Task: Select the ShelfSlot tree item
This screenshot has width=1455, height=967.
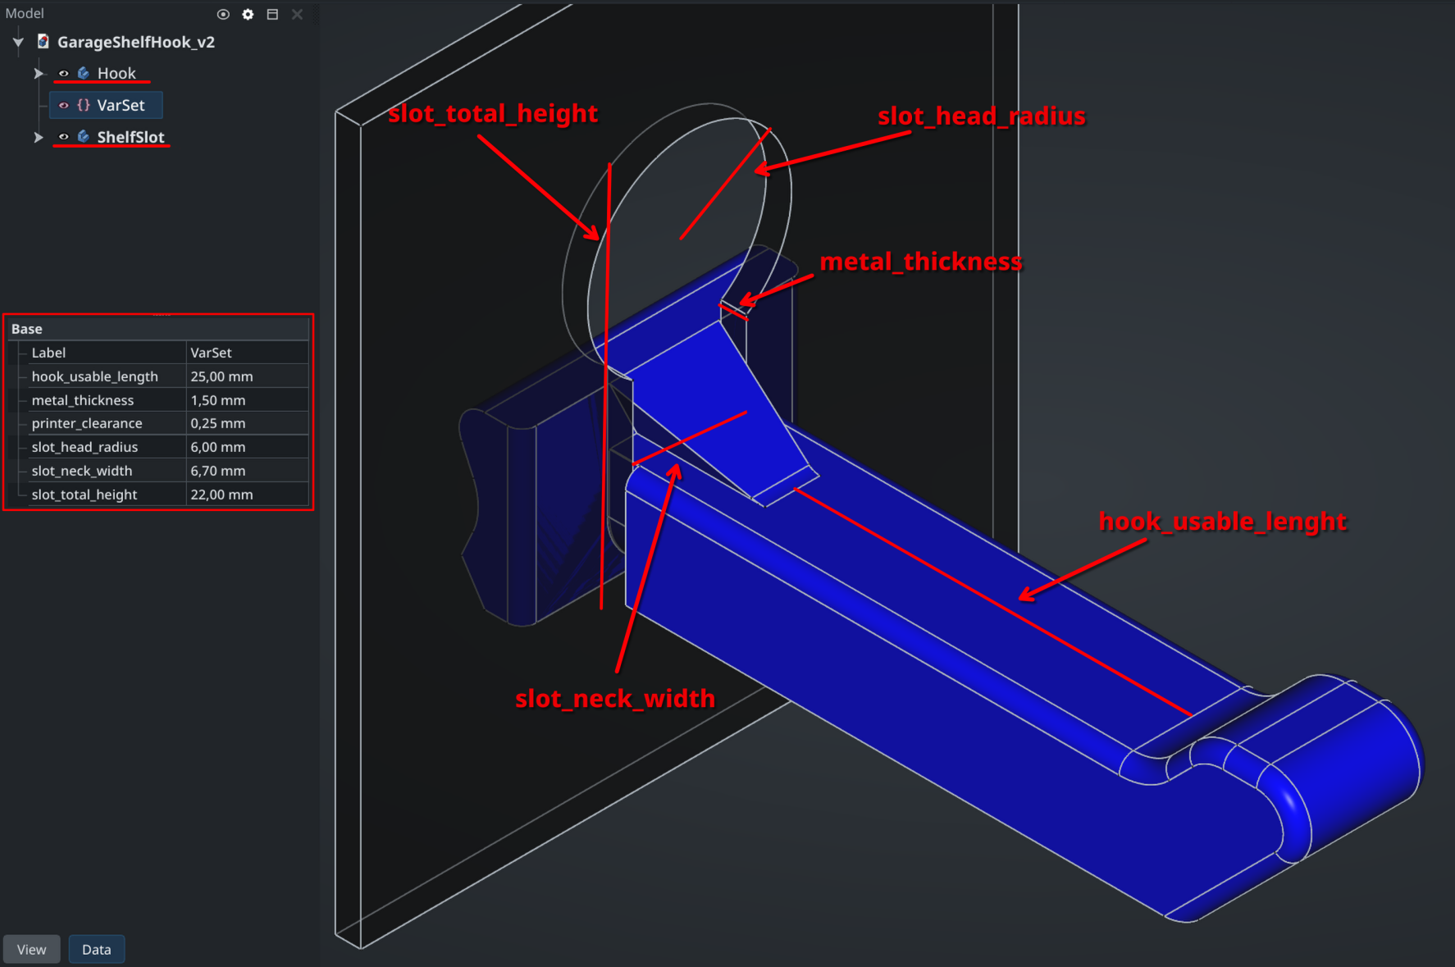Action: pyautogui.click(x=130, y=137)
